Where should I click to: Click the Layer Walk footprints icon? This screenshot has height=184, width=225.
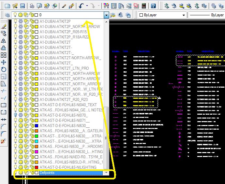click(x=204, y=6)
